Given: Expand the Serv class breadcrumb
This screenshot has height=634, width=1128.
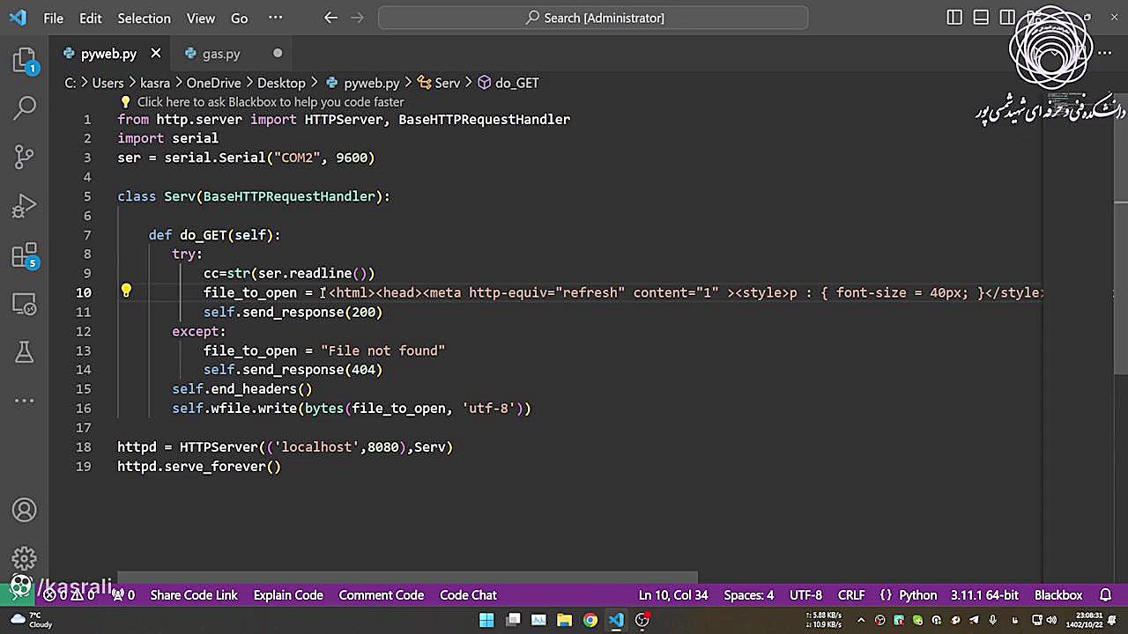Looking at the screenshot, I should click(x=447, y=83).
